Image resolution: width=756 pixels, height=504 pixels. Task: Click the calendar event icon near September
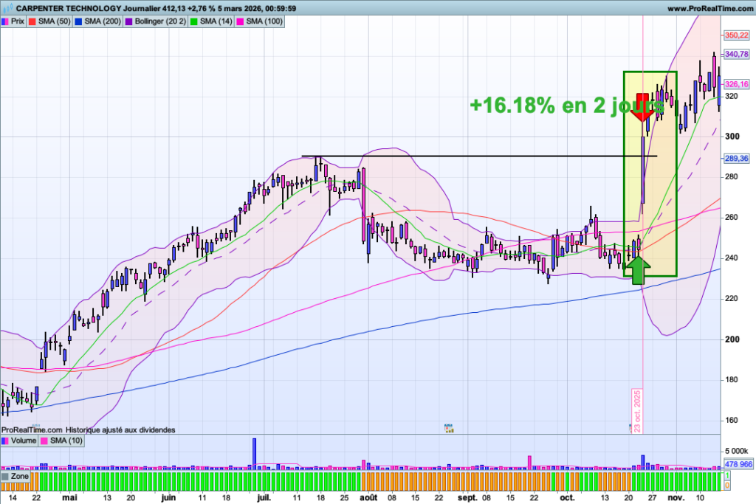coord(448,427)
